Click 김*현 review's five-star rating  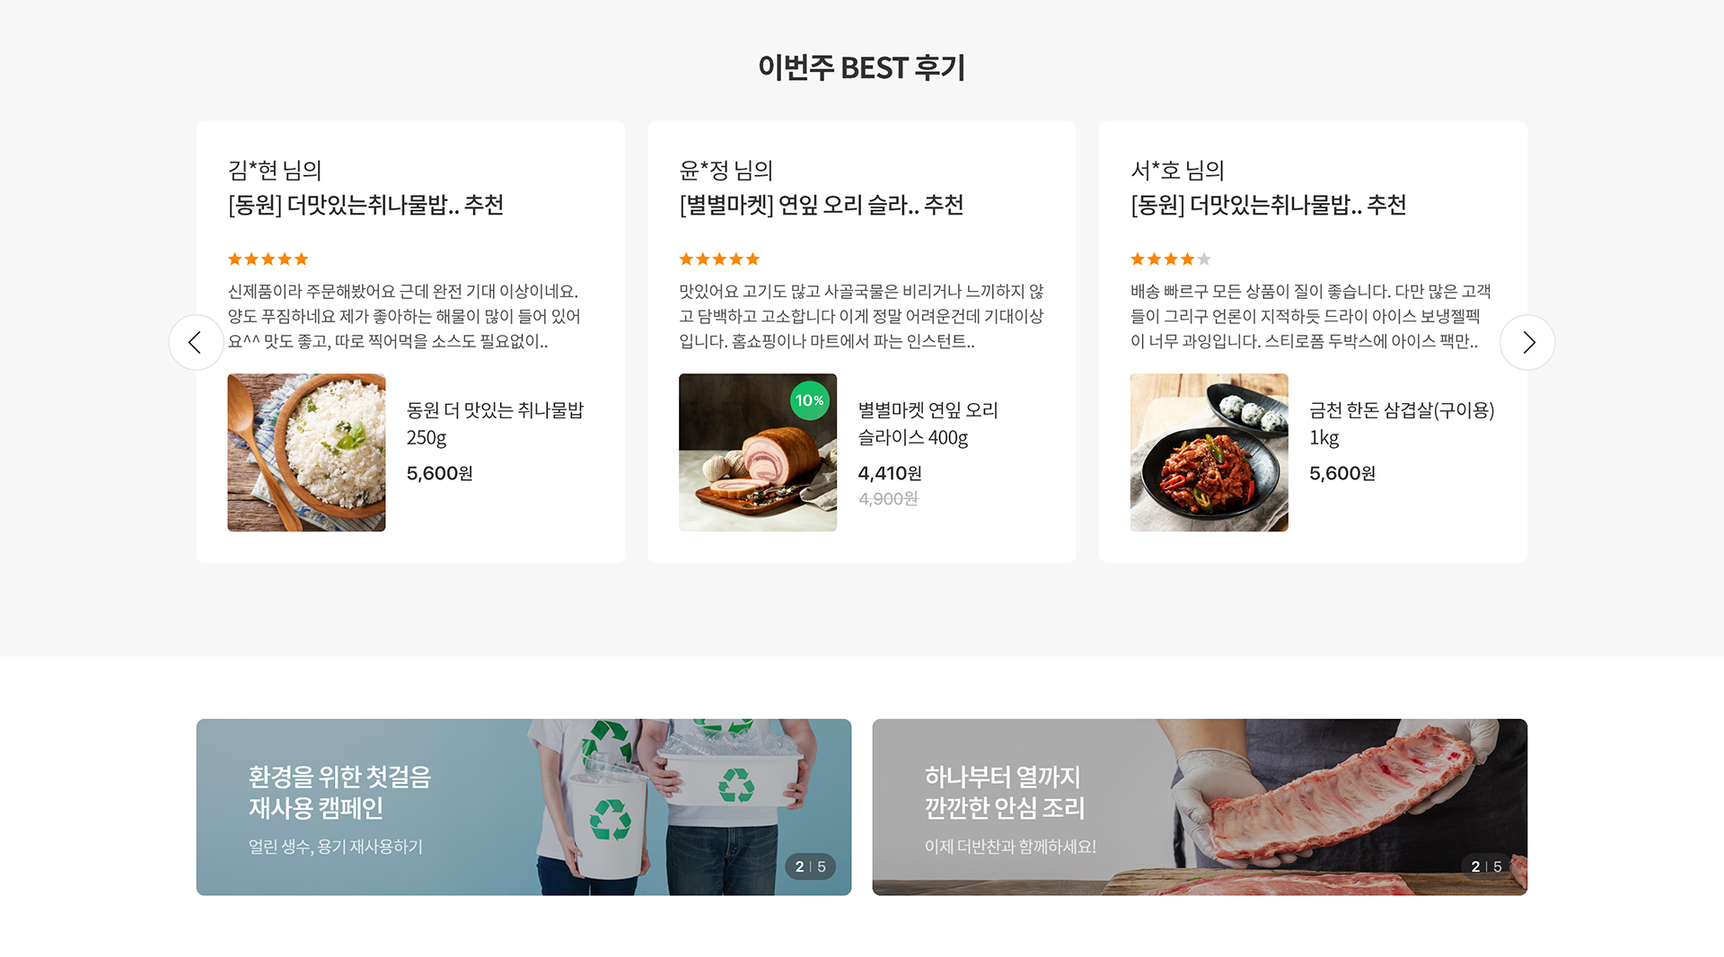(268, 259)
